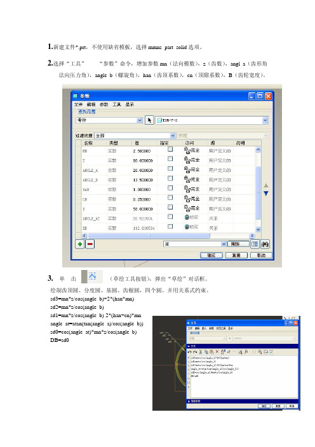Open the table columns setup icon
The width and height of the screenshot is (315, 447).
(x=255, y=244)
